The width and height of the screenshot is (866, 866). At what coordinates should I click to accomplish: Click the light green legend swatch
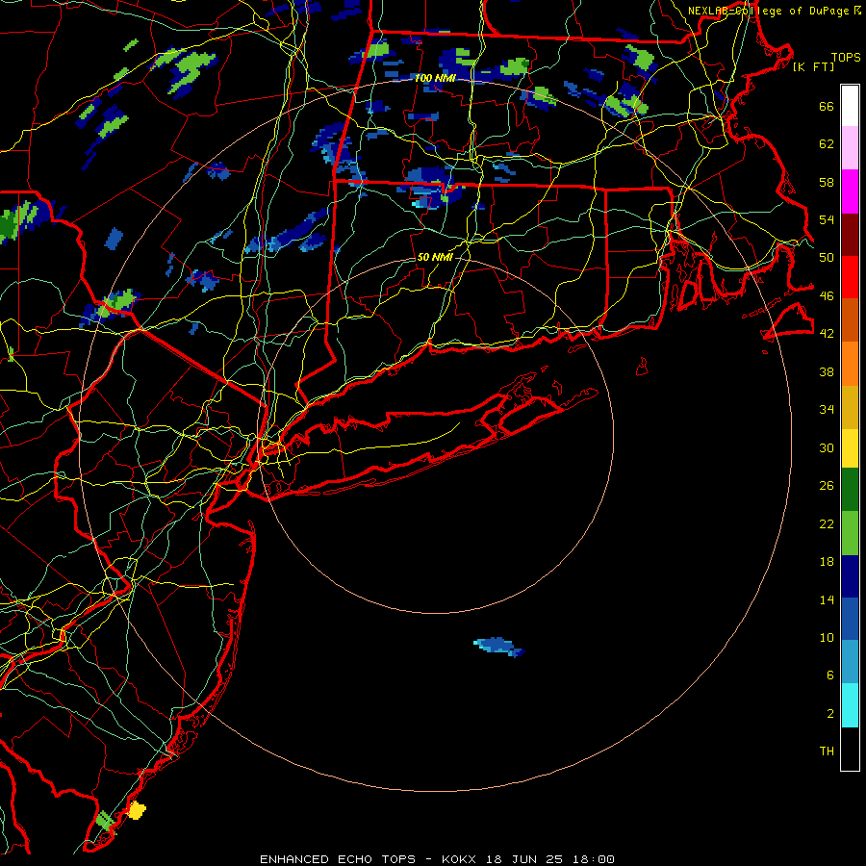pos(850,533)
